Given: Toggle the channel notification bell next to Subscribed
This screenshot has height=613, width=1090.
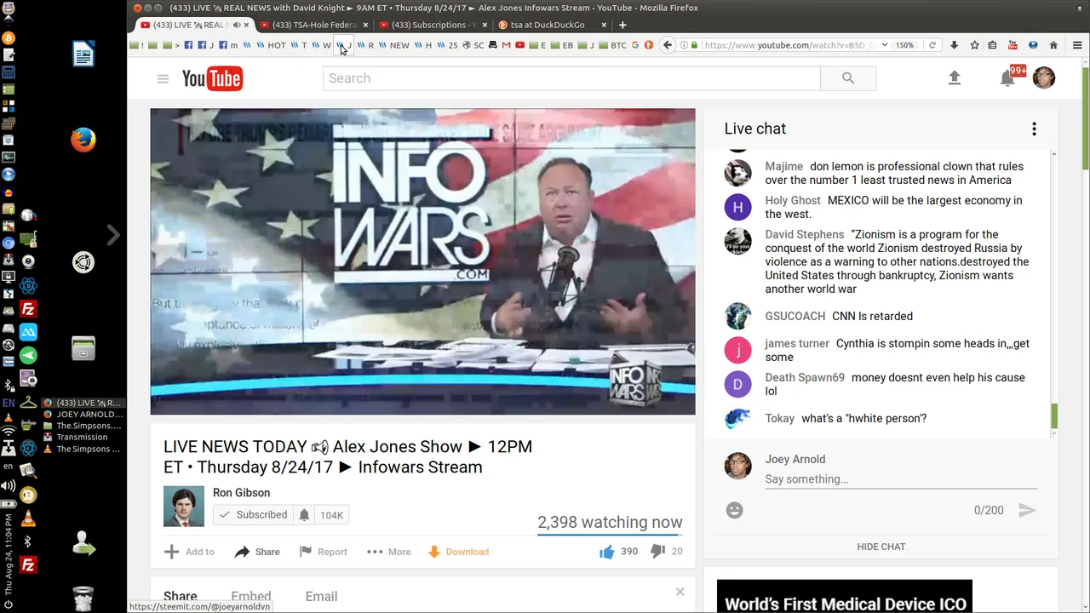Looking at the screenshot, I should tap(304, 515).
